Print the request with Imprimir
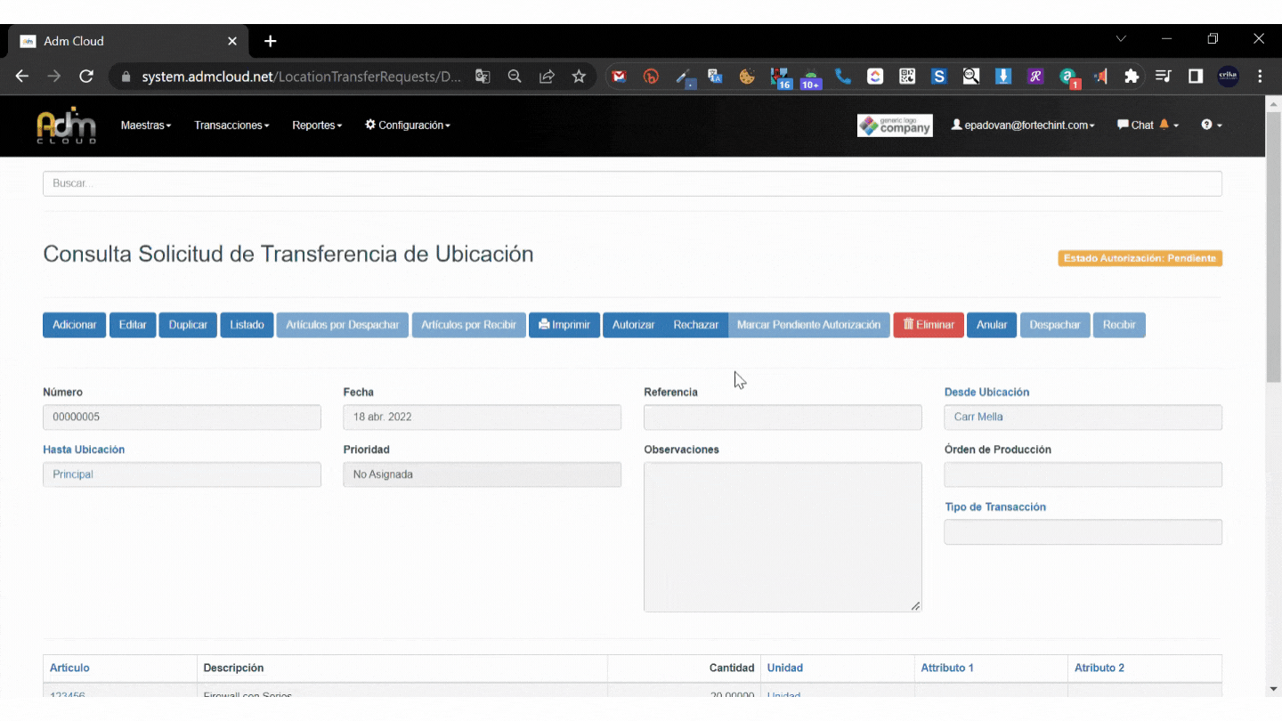Image resolution: width=1282 pixels, height=721 pixels. click(x=564, y=325)
